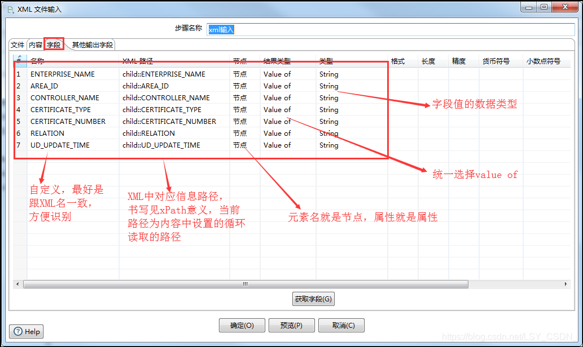Click the scrollbar left arrow
This screenshot has width=583, height=347.
tap(17, 284)
